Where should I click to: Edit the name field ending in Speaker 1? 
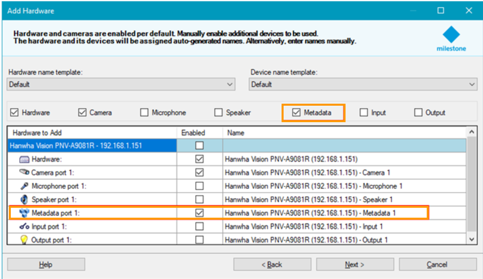click(345, 200)
